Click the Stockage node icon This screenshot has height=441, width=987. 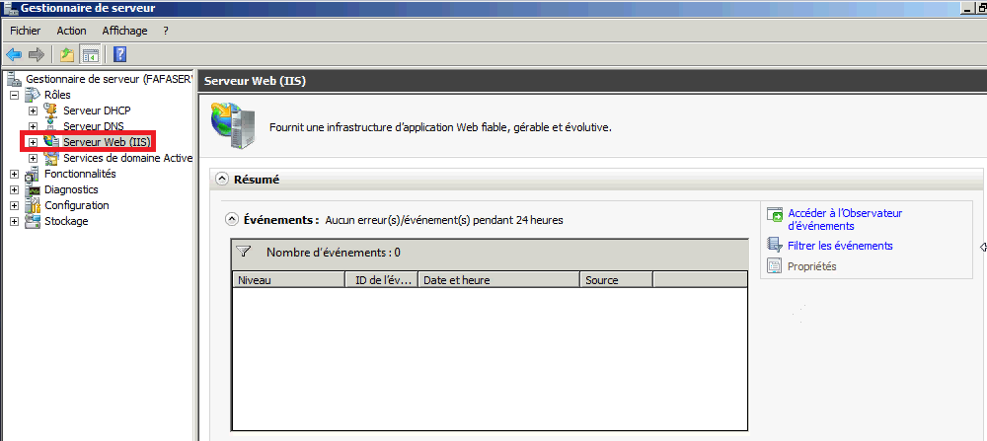click(x=33, y=221)
